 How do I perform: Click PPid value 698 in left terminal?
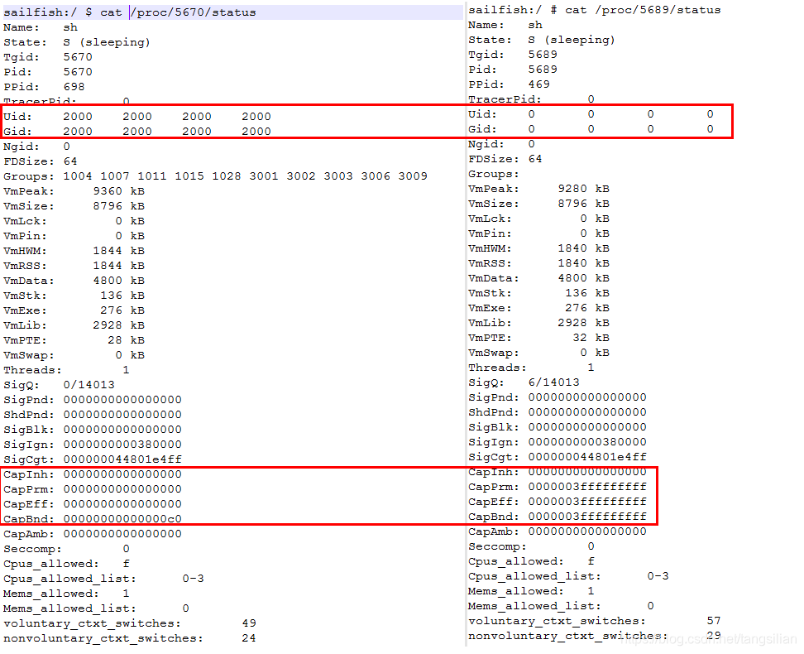pos(74,87)
